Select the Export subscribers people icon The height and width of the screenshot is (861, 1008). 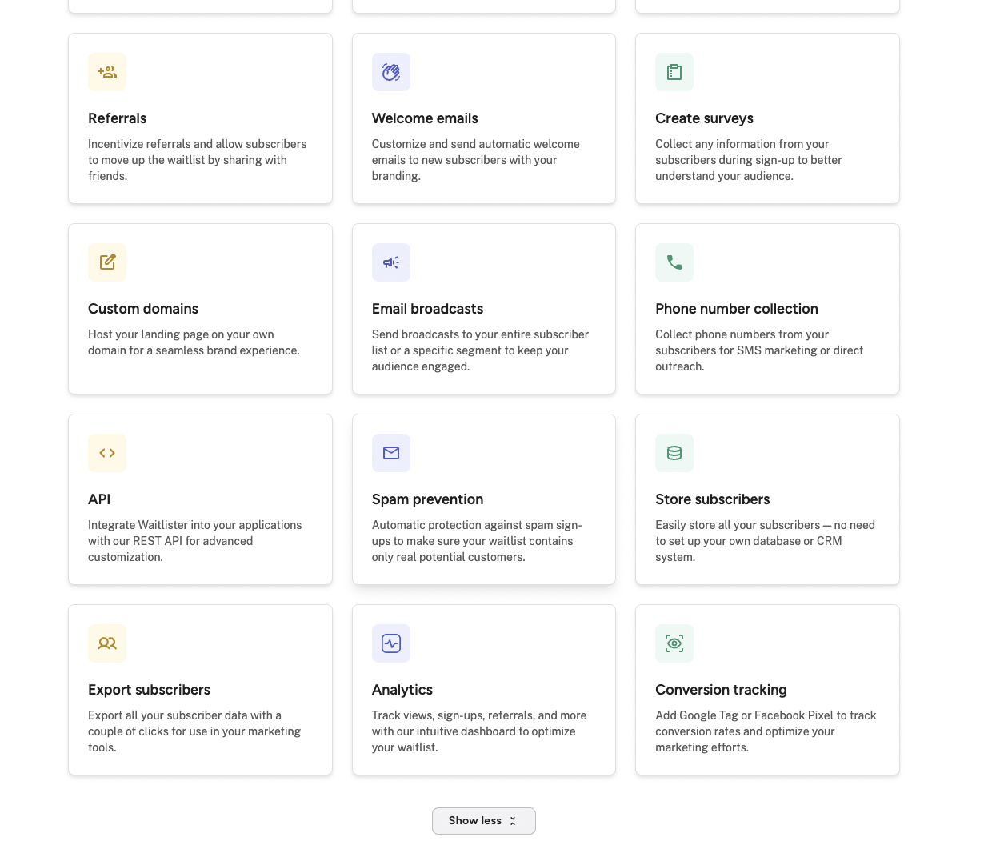point(106,643)
